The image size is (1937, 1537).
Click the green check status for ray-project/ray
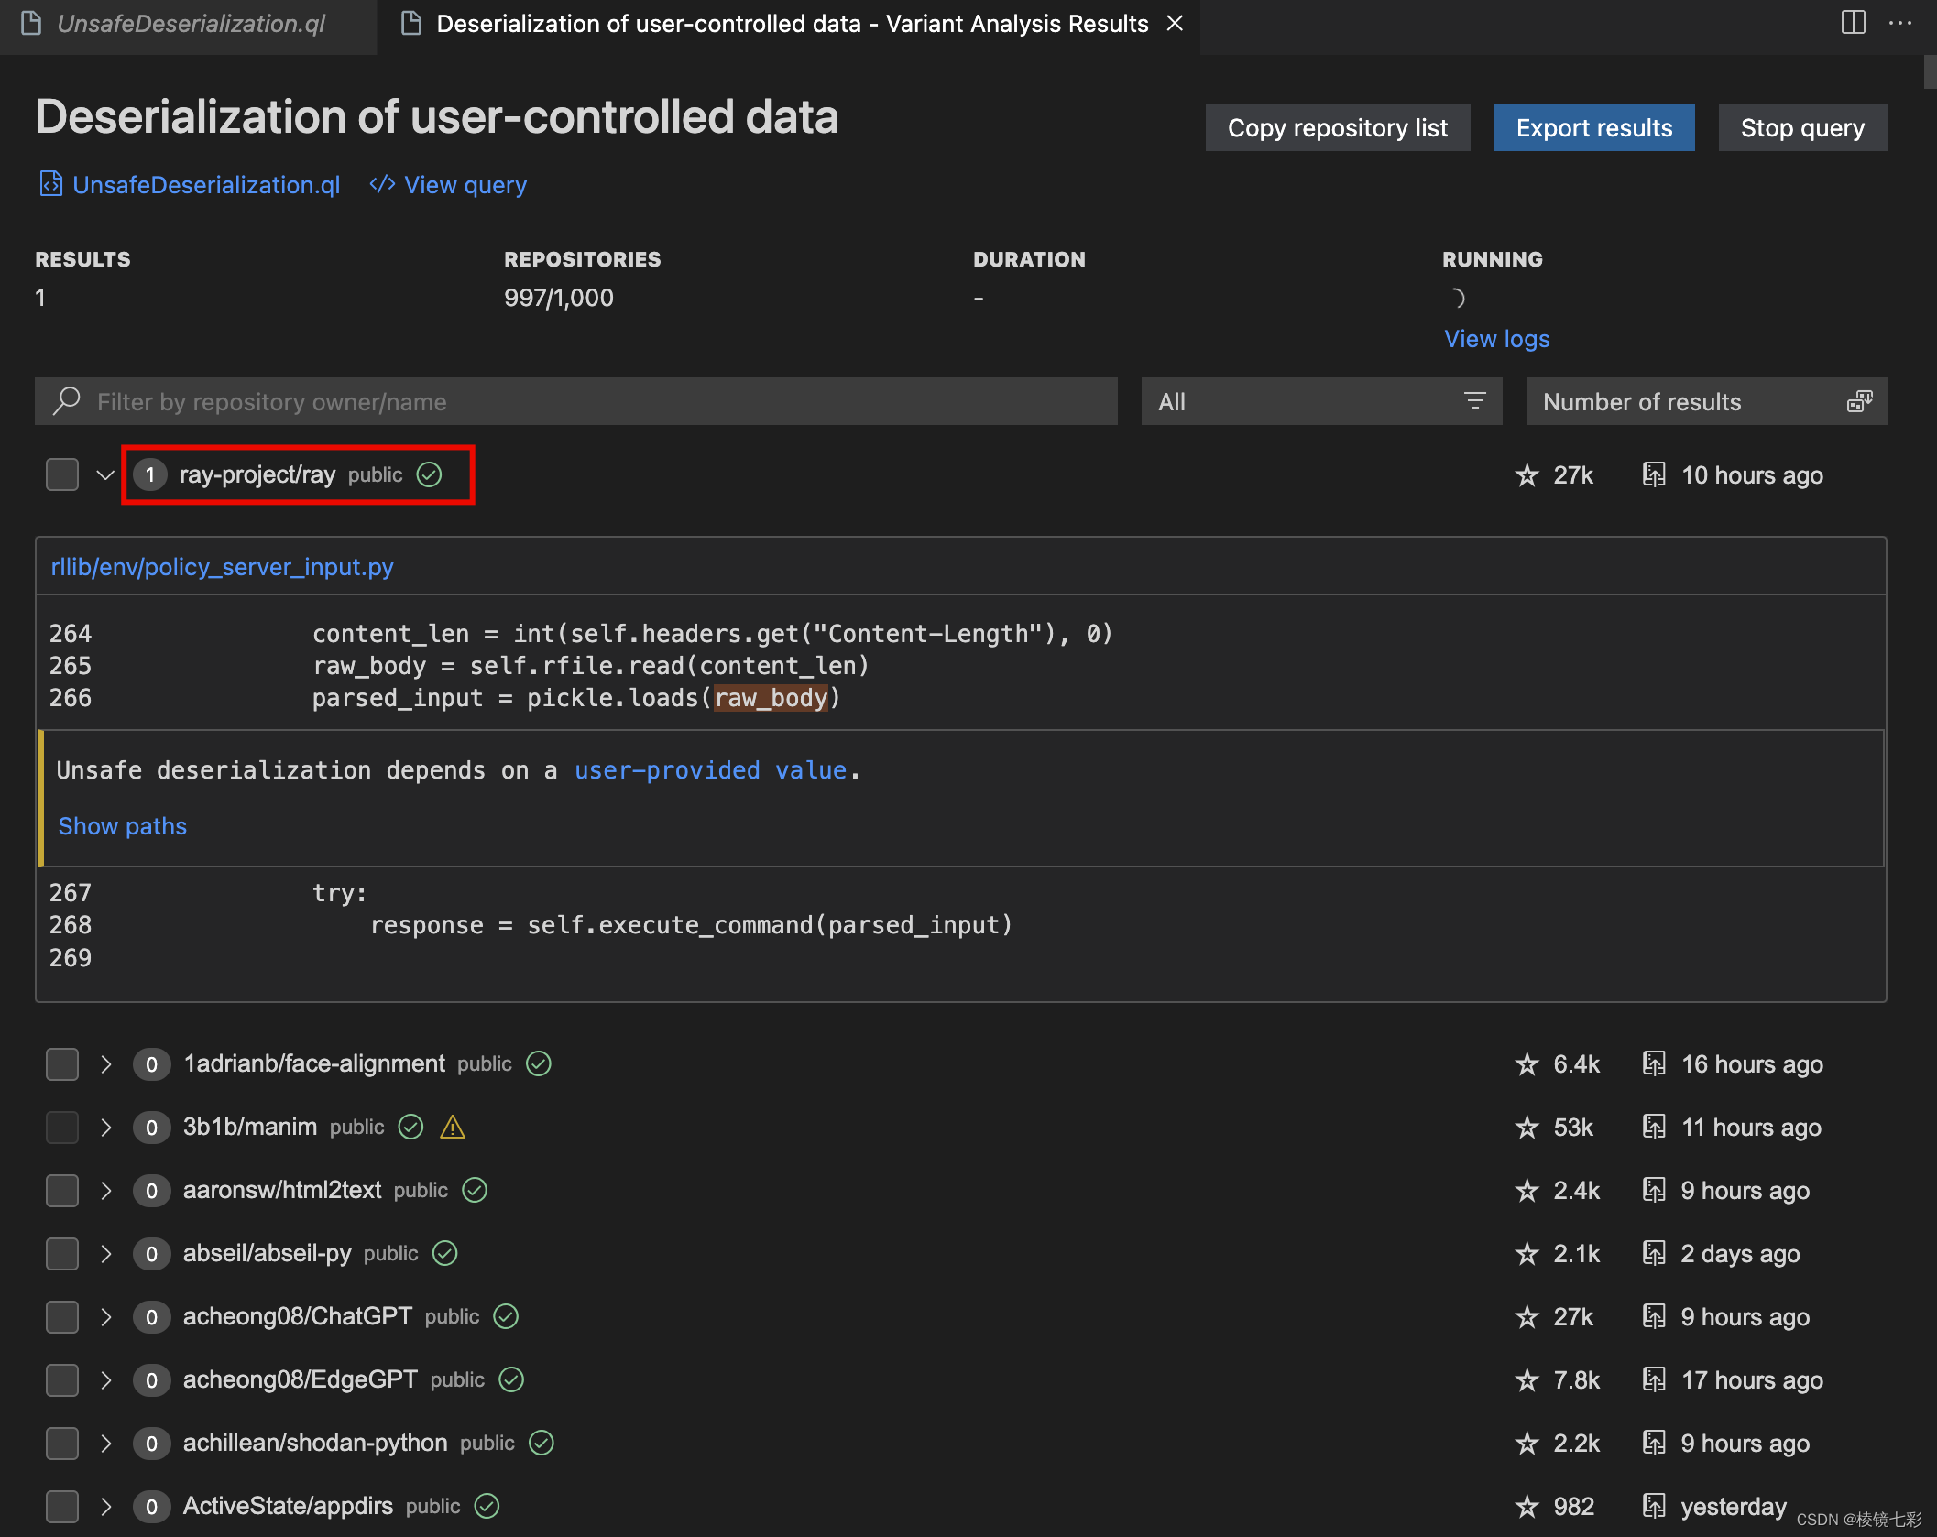click(429, 474)
